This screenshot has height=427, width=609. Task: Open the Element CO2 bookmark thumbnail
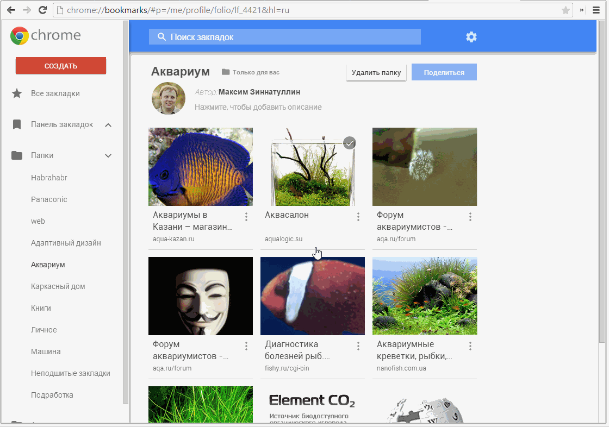point(312,405)
